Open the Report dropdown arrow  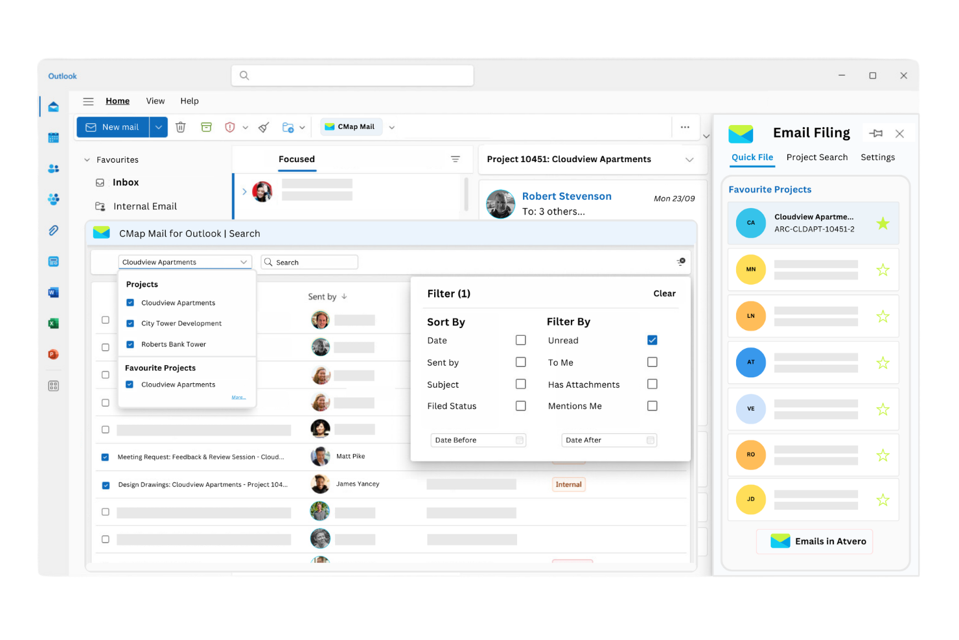point(246,128)
